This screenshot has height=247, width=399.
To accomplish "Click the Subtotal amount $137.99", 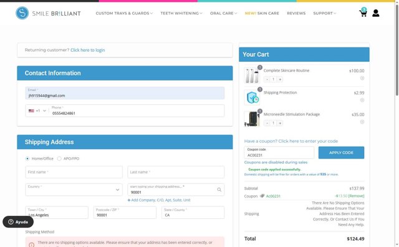I will (357, 188).
